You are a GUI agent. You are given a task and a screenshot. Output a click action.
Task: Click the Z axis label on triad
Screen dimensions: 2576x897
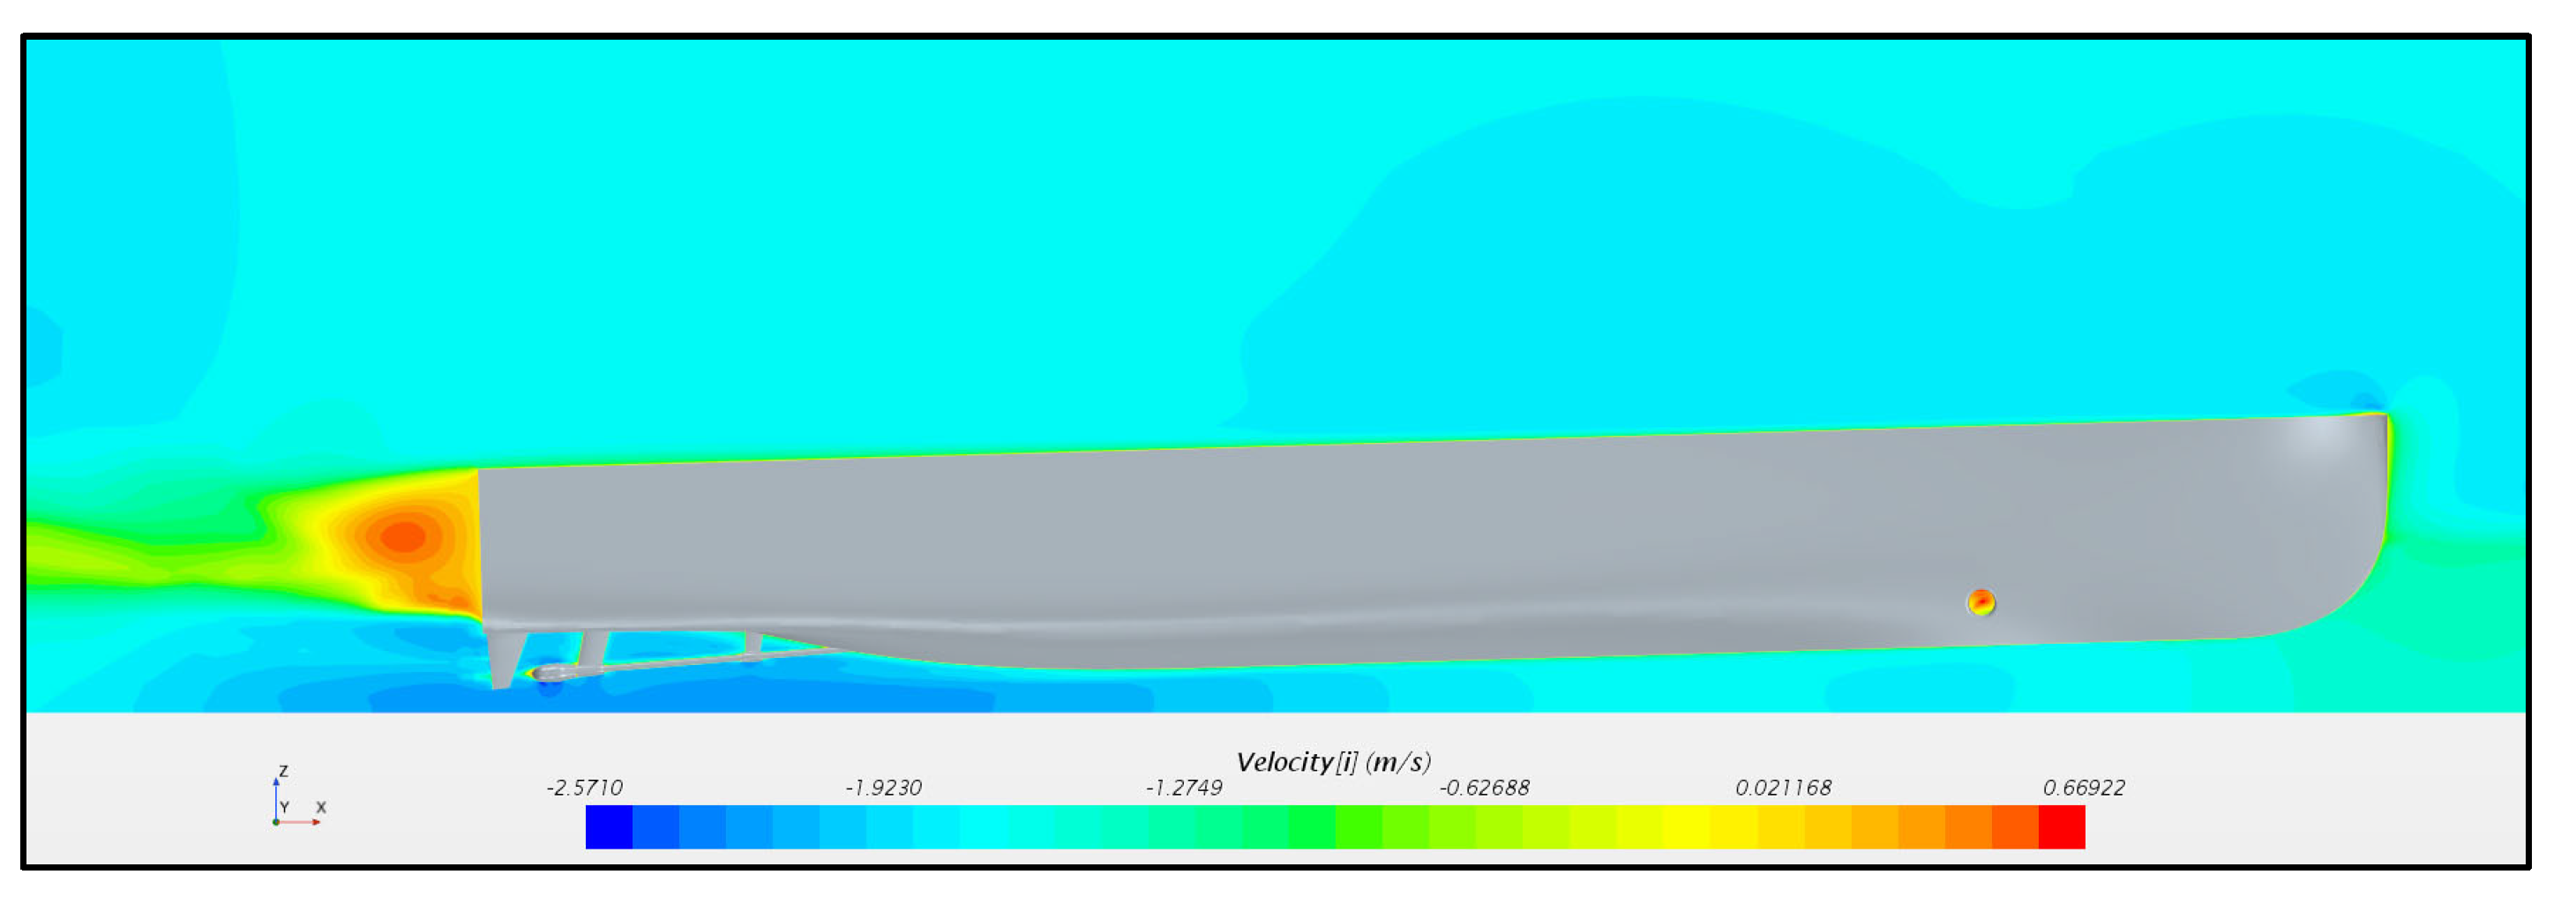[284, 771]
